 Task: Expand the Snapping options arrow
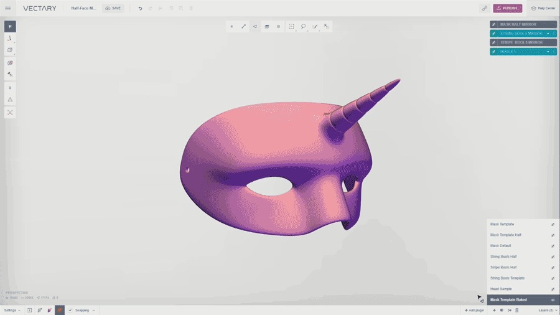tap(93, 310)
